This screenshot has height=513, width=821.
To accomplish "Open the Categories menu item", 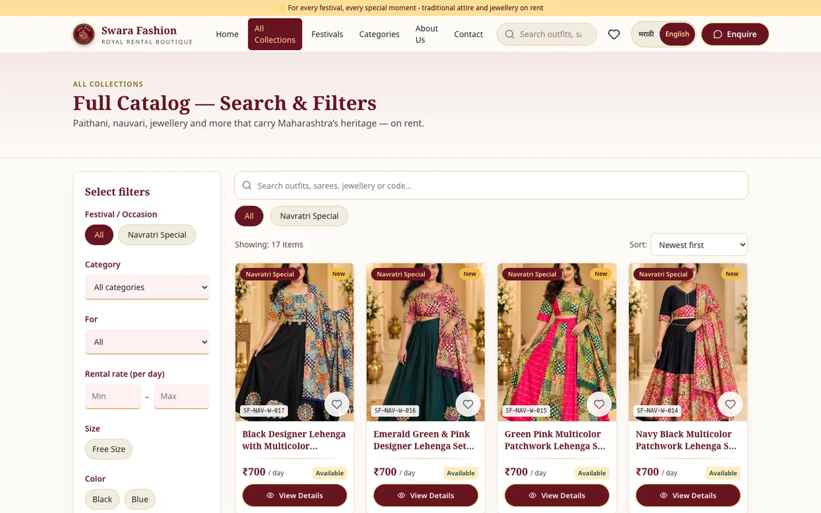I will [379, 34].
